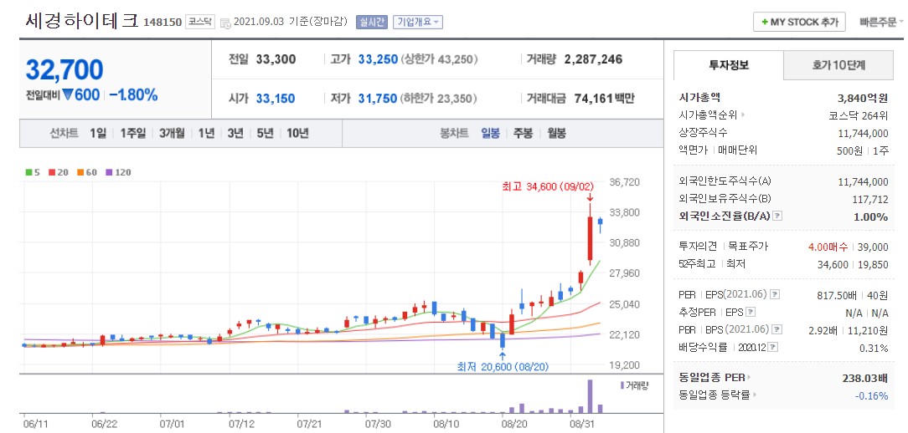Open the 기업개요 dropdown
Viewport: 908px width, 433px height.
click(x=417, y=22)
